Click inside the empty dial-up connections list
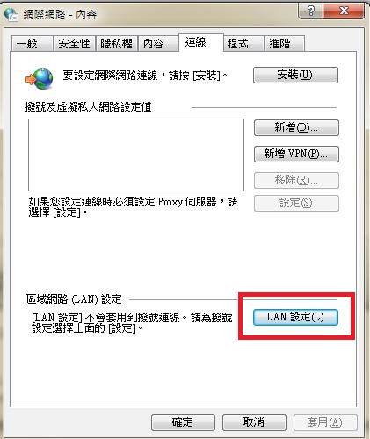370x439 pixels. pyautogui.click(x=136, y=155)
